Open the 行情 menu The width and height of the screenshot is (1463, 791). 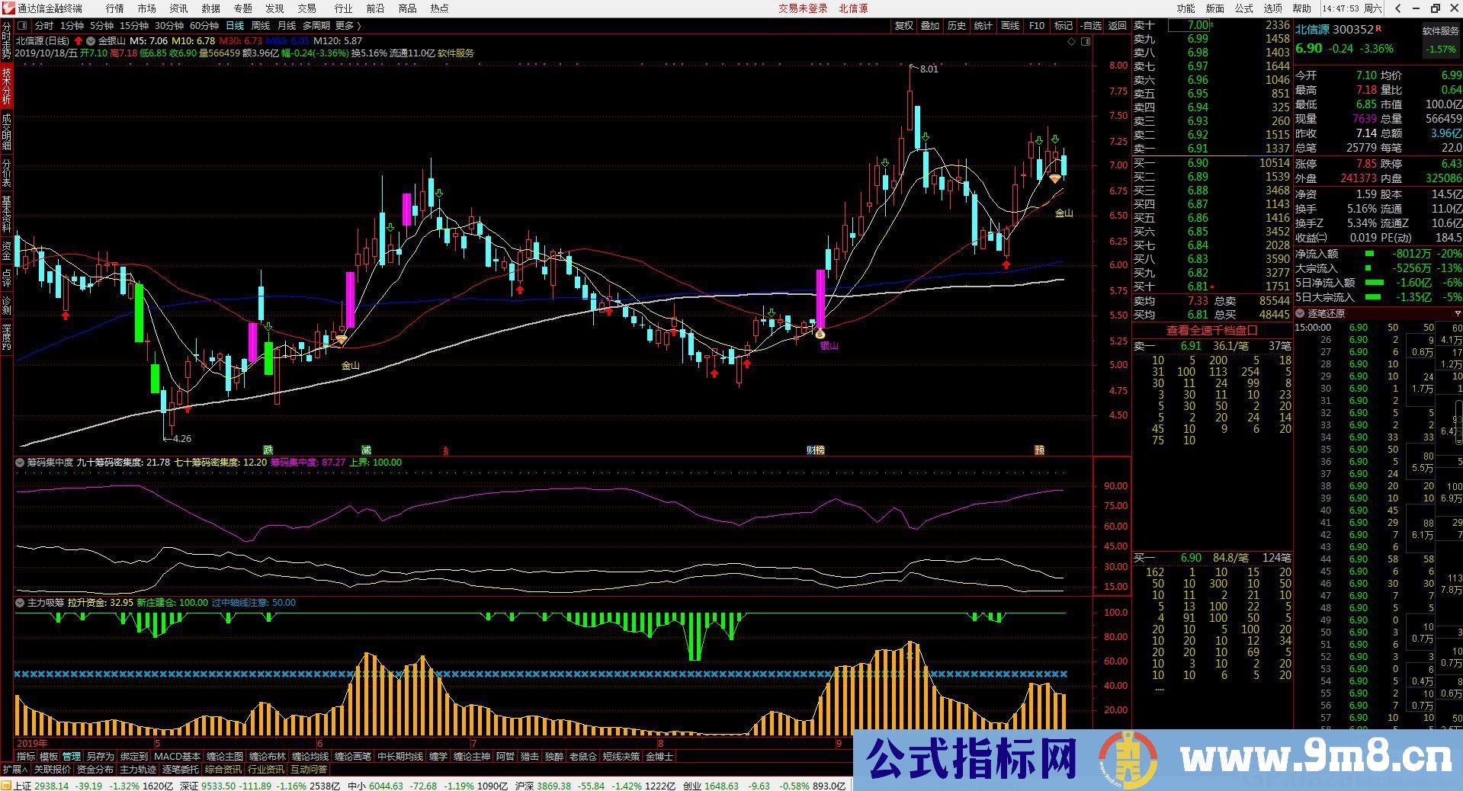click(114, 8)
